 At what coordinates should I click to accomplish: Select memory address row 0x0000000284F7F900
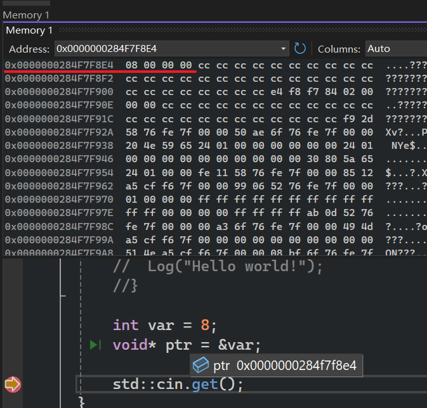pyautogui.click(x=59, y=92)
